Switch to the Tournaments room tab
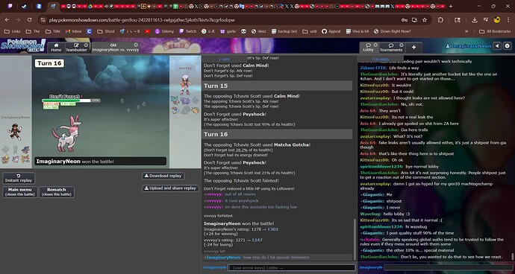Screen dimensions: 515x274 [x=391, y=48]
